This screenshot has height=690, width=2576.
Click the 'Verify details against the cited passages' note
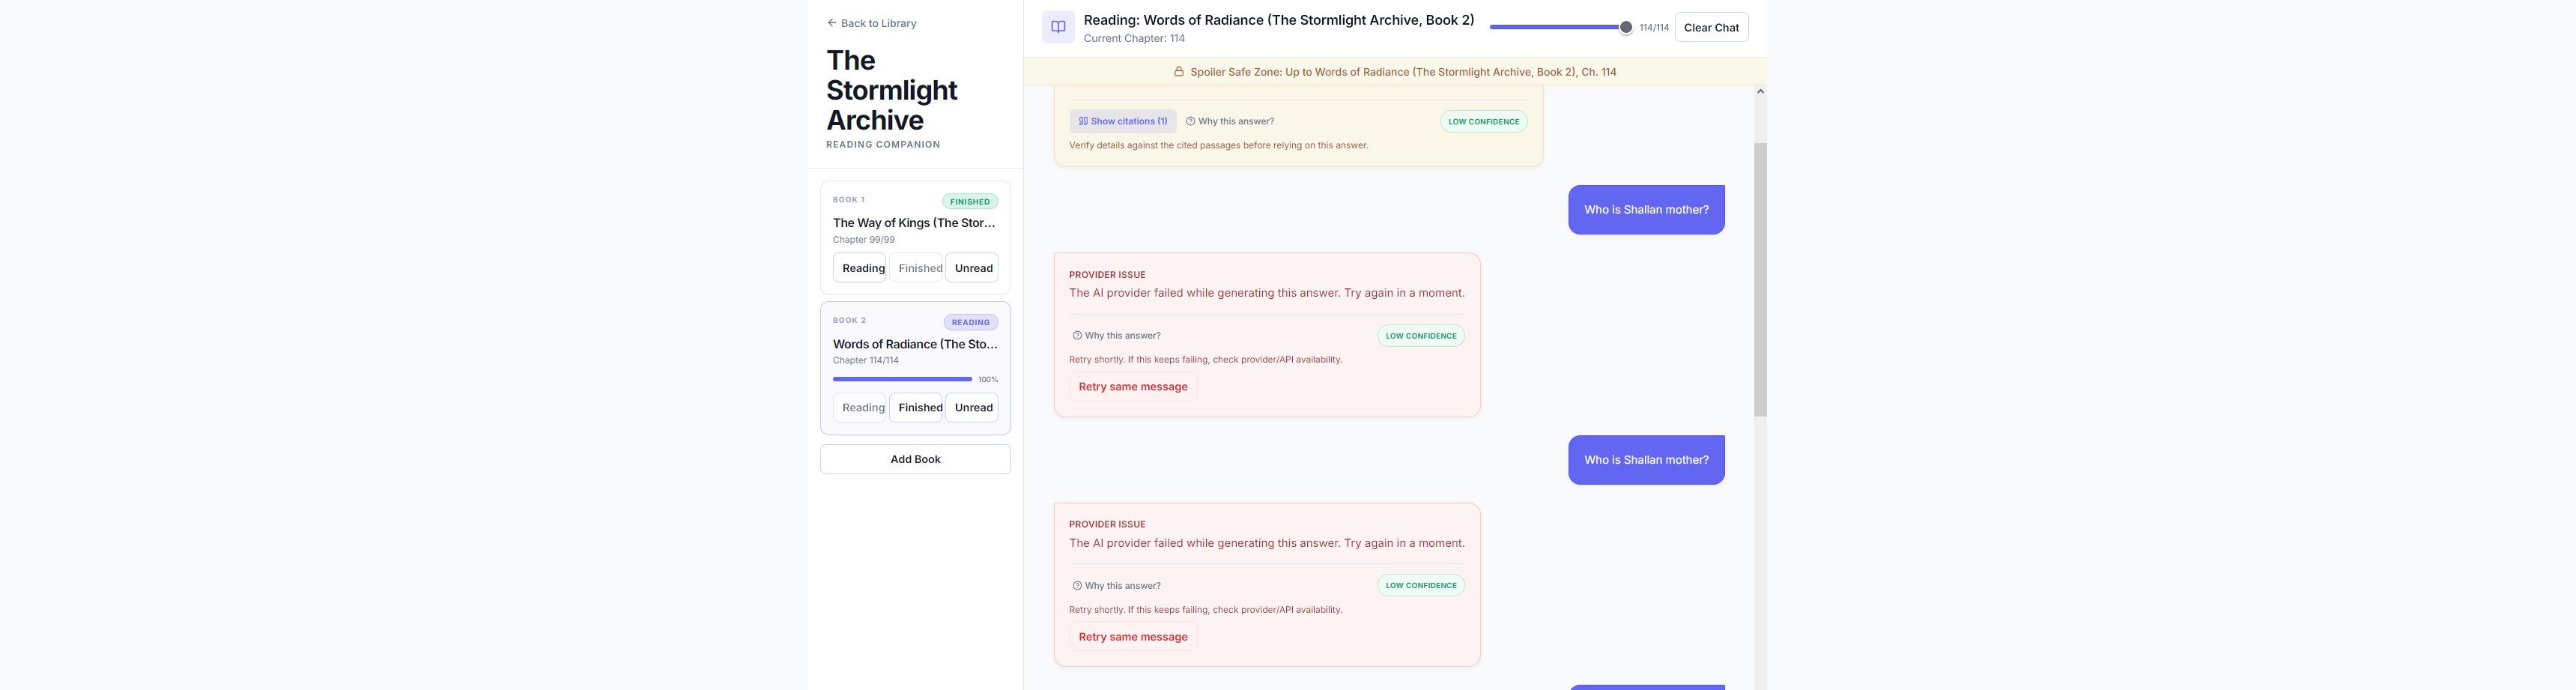(1218, 146)
